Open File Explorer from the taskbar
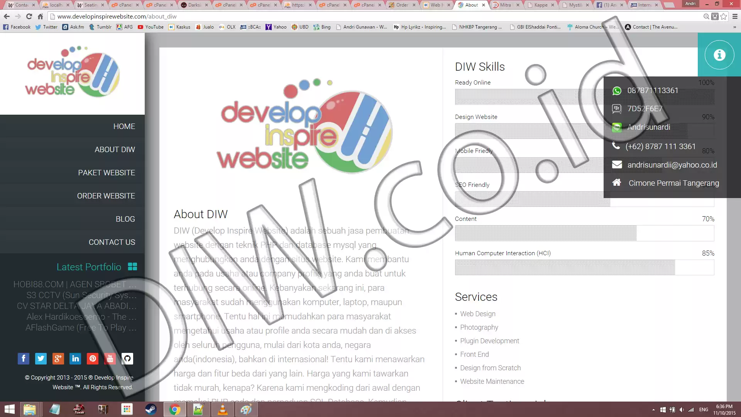Image resolution: width=741 pixels, height=417 pixels. (x=30, y=409)
